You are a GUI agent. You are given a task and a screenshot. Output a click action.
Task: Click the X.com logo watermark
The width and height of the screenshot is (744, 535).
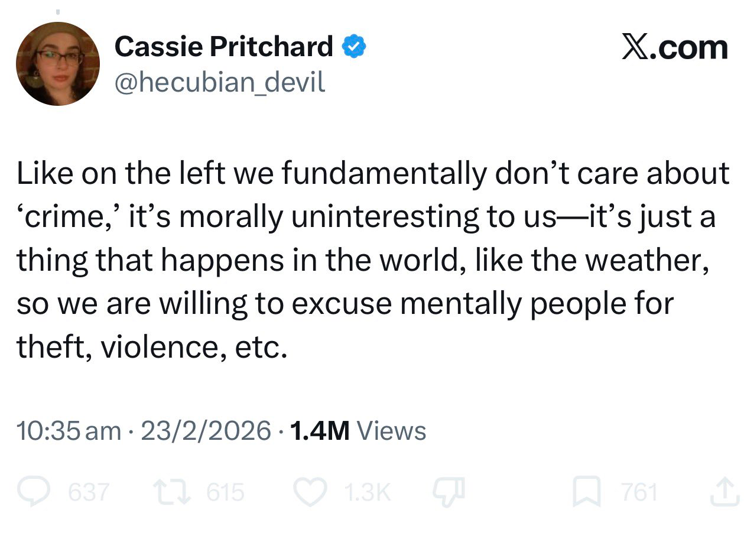point(674,47)
